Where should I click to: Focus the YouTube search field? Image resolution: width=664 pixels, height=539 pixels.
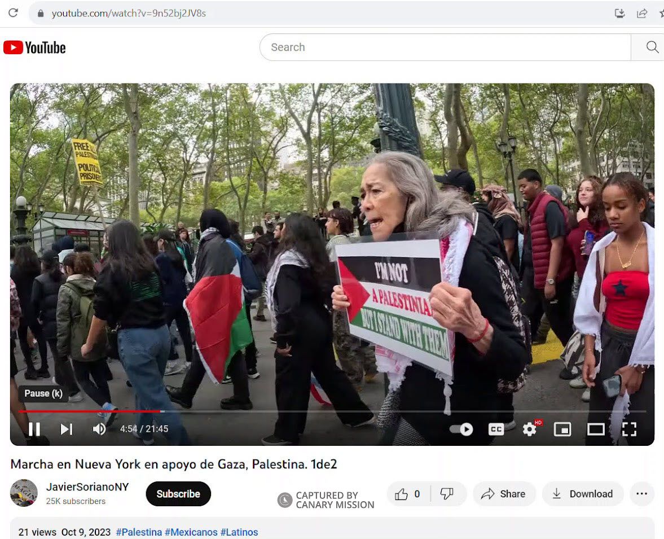(446, 47)
